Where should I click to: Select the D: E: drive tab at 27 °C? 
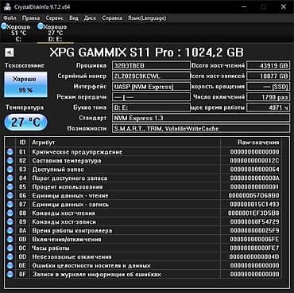(x=55, y=33)
